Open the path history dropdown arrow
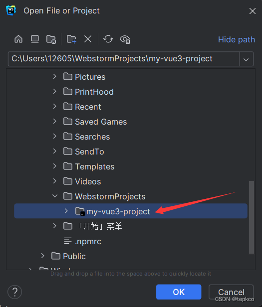262x307 pixels. point(246,59)
